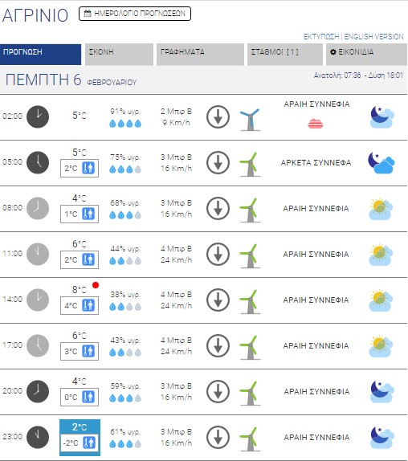
Task: Click the feels-like thermometer icon at 08:00
Action: [88, 214]
